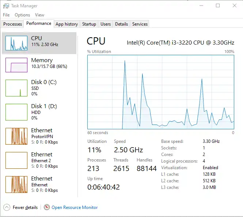
Task: Click the L1 cache 128 KB value
Action: pyautogui.click(x=209, y=174)
